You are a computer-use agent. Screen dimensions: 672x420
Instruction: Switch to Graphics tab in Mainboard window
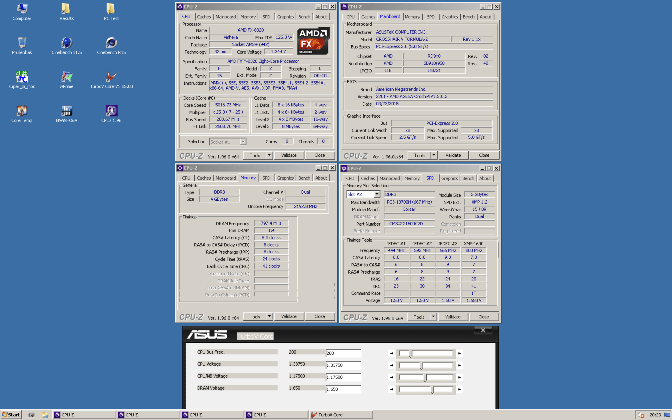[x=450, y=17]
